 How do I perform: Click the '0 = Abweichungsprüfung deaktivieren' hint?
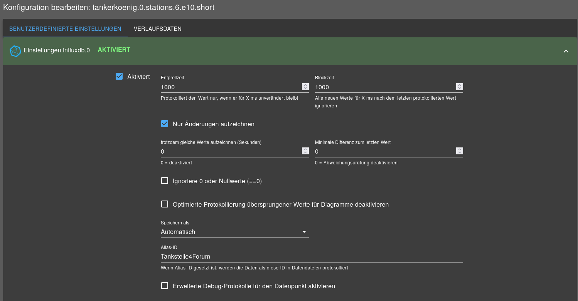click(x=356, y=163)
